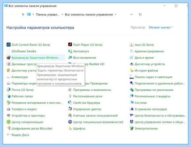Expand chevron before Панель управл... breadcrumb
This screenshot has width=191, height=147.
click(33, 15)
